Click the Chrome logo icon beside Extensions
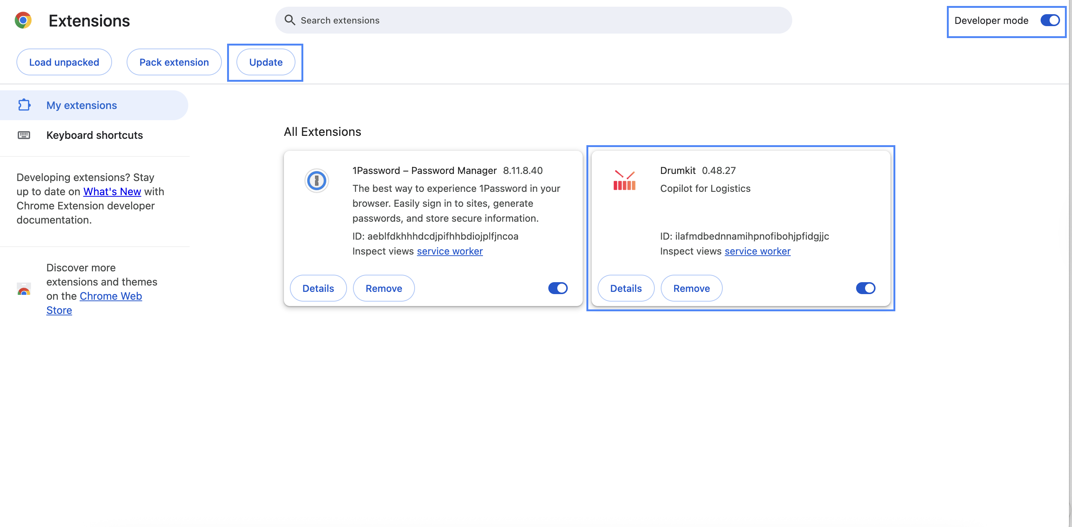Image resolution: width=1072 pixels, height=527 pixels. point(23,21)
